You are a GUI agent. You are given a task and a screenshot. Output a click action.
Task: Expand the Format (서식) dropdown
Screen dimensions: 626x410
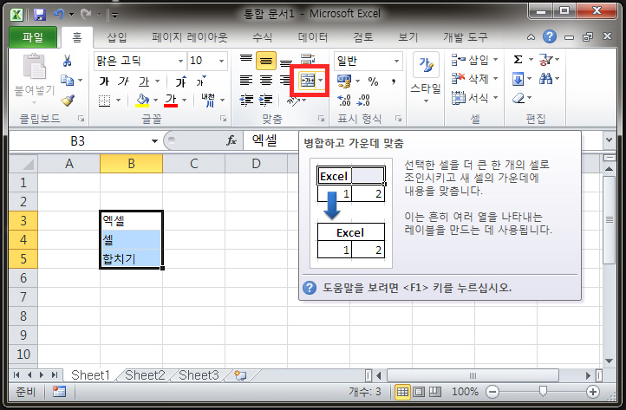(x=495, y=97)
